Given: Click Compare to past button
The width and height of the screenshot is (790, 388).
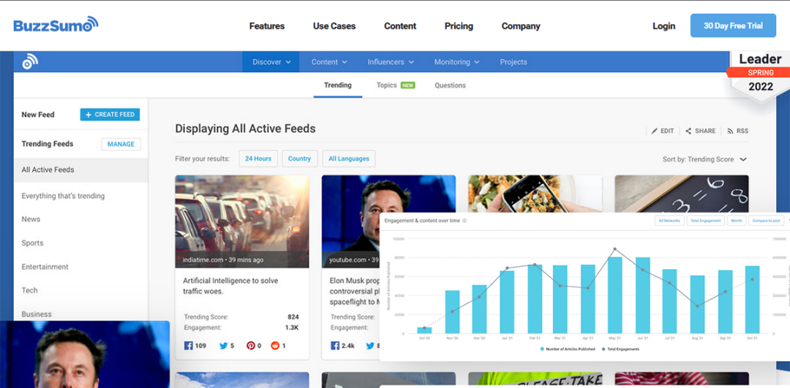Looking at the screenshot, I should click(x=766, y=221).
